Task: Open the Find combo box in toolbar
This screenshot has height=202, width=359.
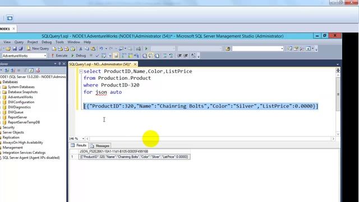Action: (x=258, y=49)
